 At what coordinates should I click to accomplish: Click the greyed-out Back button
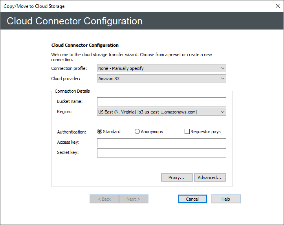pos(104,199)
